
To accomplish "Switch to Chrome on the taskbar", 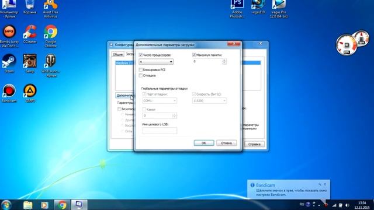I will (x=62, y=205).
